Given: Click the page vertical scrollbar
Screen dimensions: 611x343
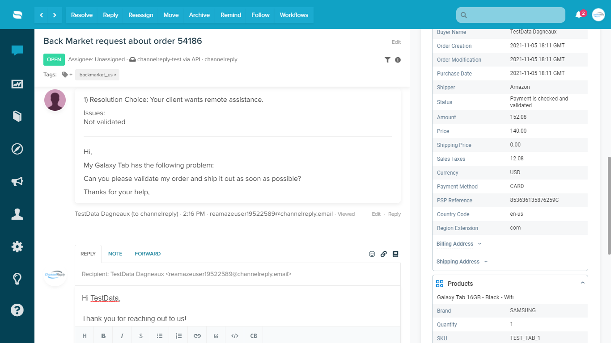Looking at the screenshot, I should [x=609, y=205].
